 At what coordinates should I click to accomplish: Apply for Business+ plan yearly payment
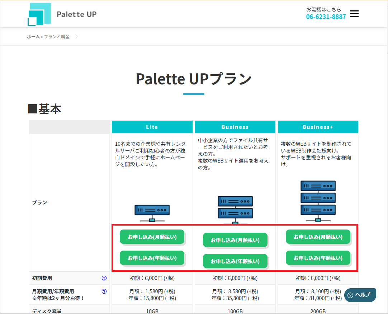pos(318,258)
